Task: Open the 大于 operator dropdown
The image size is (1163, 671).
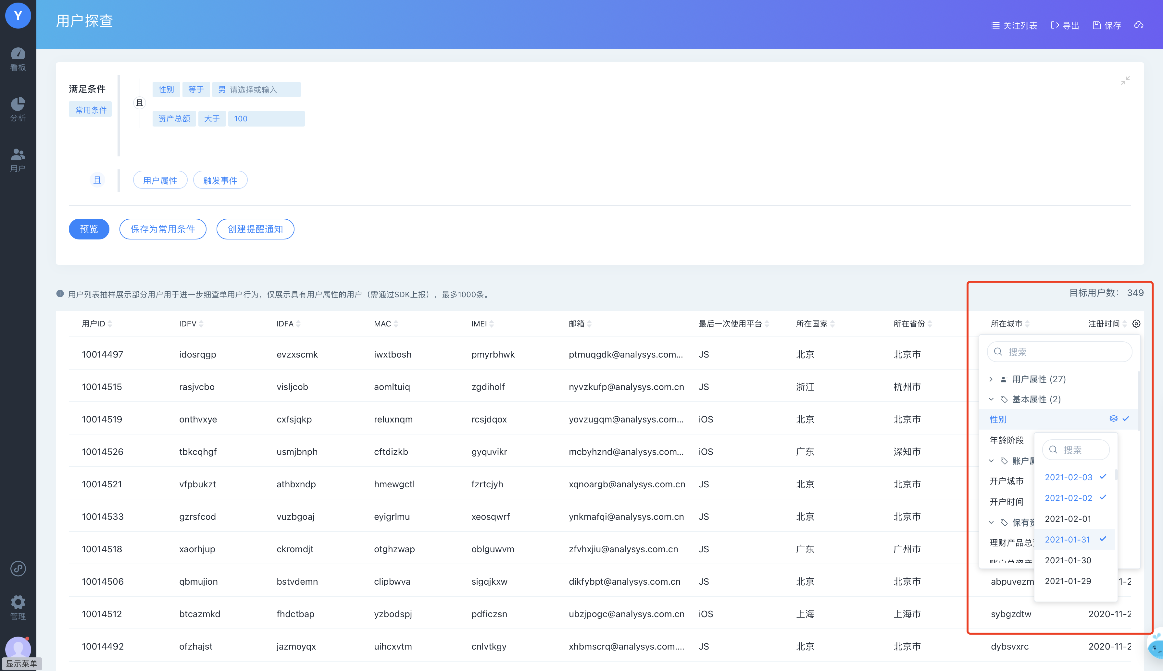Action: pos(212,118)
